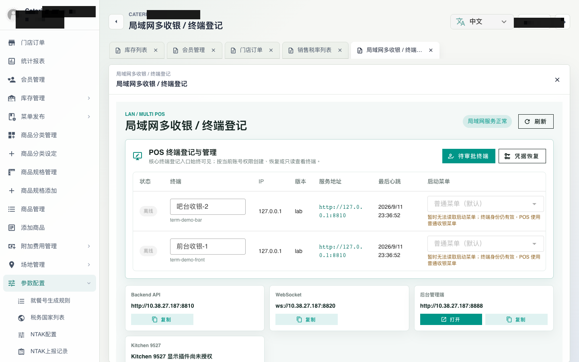Click the 待审批终端 button
This screenshot has height=362, width=579.
point(469,156)
